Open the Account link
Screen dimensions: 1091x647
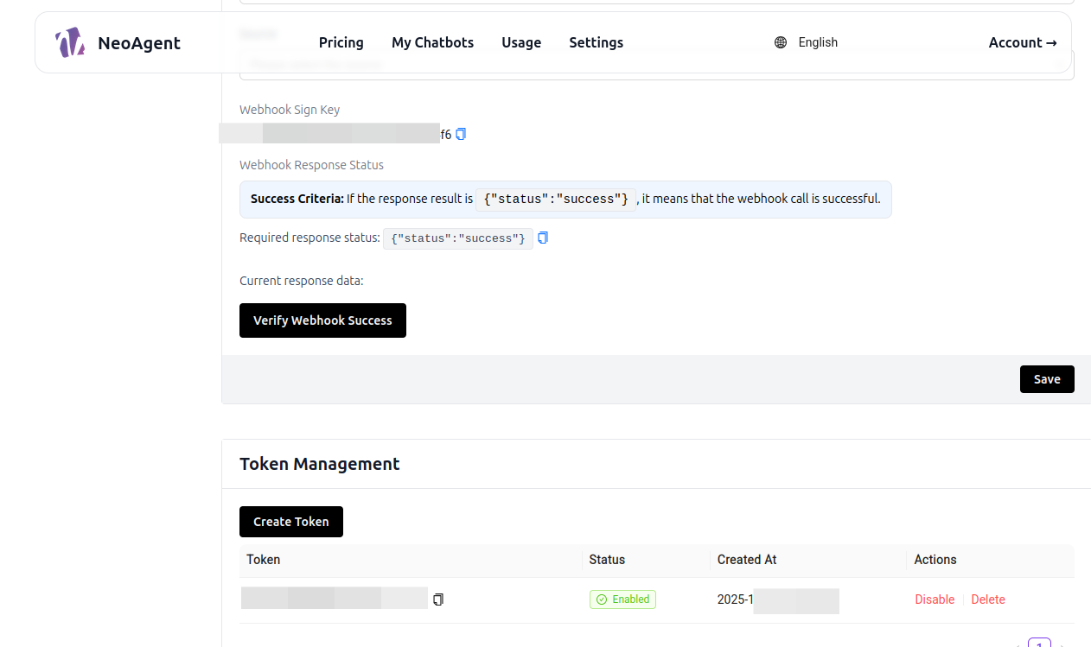(x=1022, y=42)
